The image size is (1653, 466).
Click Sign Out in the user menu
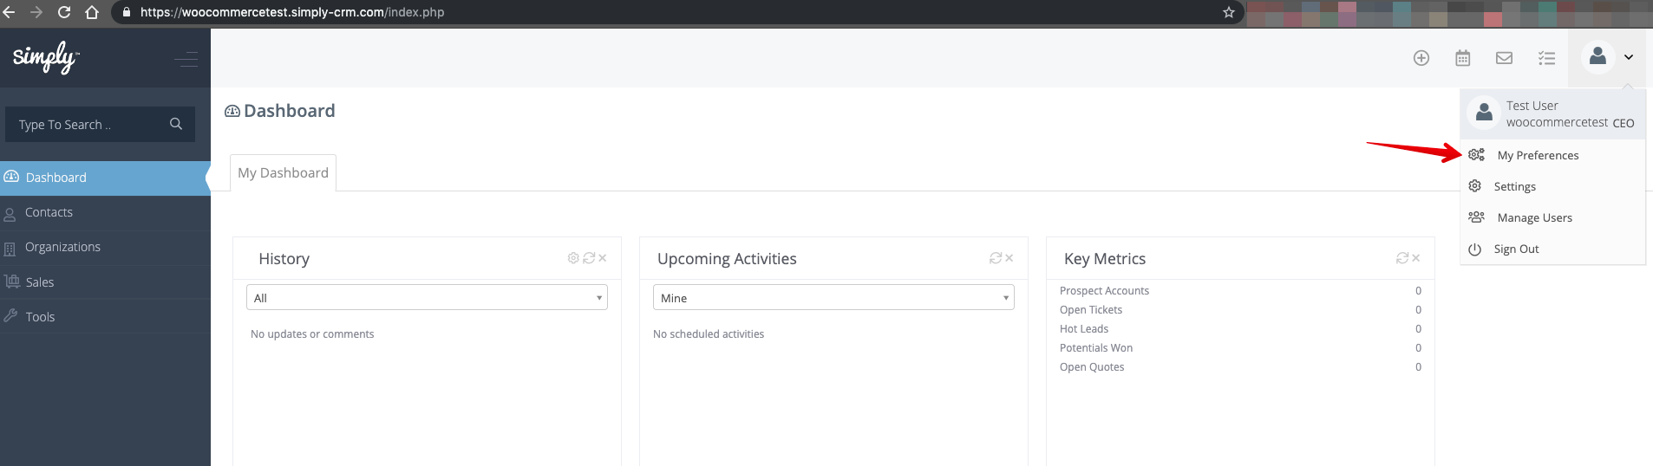click(x=1515, y=249)
